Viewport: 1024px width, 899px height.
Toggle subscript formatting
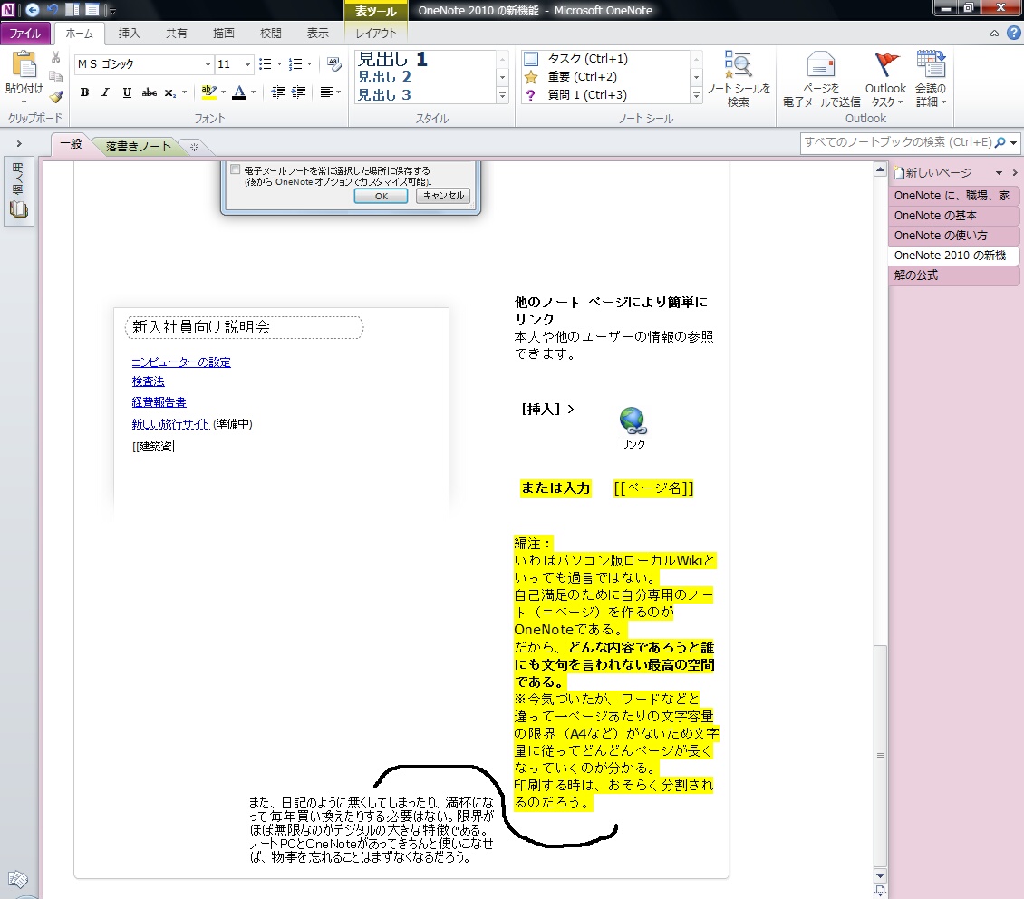point(169,92)
